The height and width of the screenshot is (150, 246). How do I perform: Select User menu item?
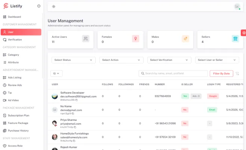21,32
